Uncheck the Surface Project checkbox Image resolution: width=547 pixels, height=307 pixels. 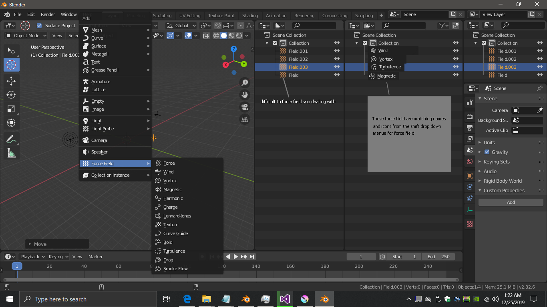pyautogui.click(x=39, y=26)
